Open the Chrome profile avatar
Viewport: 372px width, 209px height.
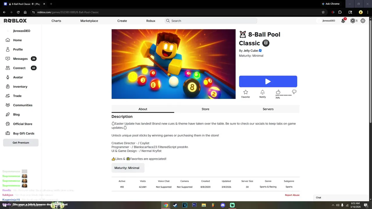(x=361, y=12)
